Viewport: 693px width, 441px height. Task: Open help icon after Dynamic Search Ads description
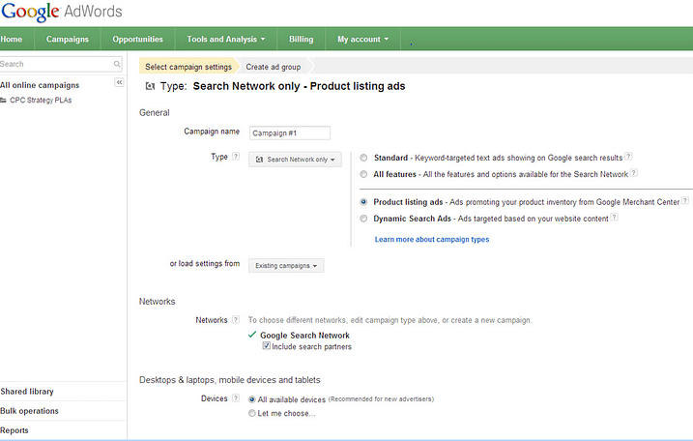click(x=615, y=218)
